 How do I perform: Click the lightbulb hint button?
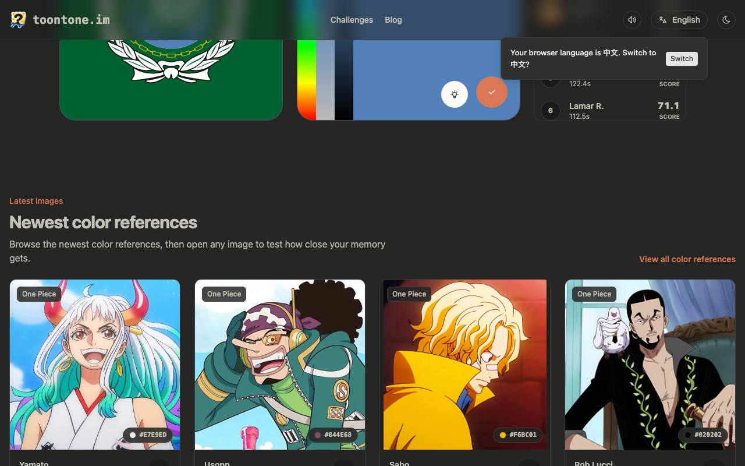pyautogui.click(x=455, y=94)
